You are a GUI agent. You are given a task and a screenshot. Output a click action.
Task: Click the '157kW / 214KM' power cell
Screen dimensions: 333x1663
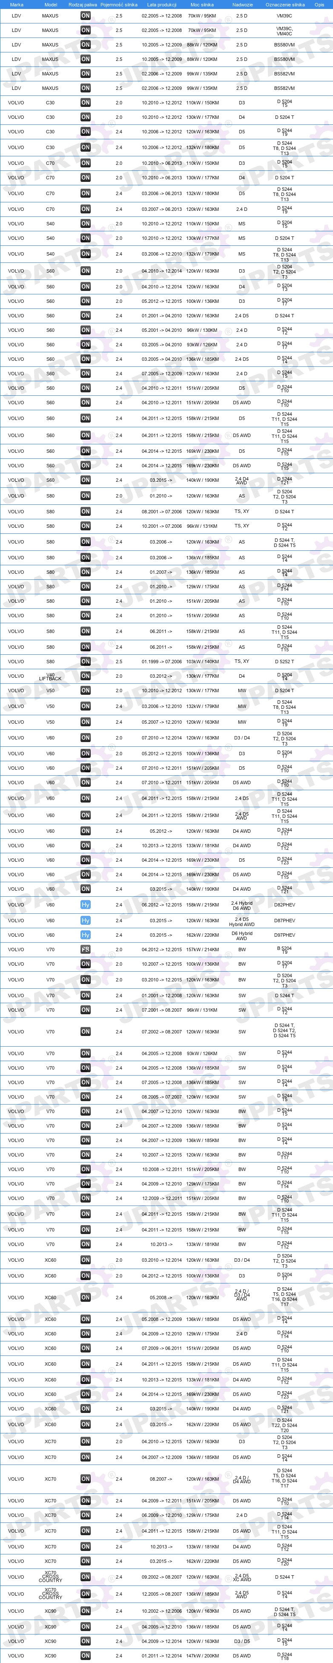tap(202, 949)
